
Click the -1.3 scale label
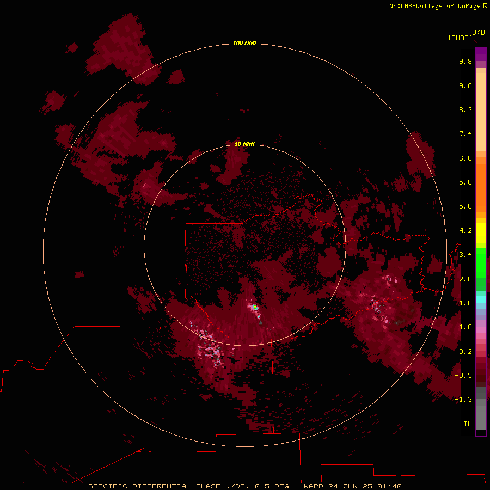(463, 400)
